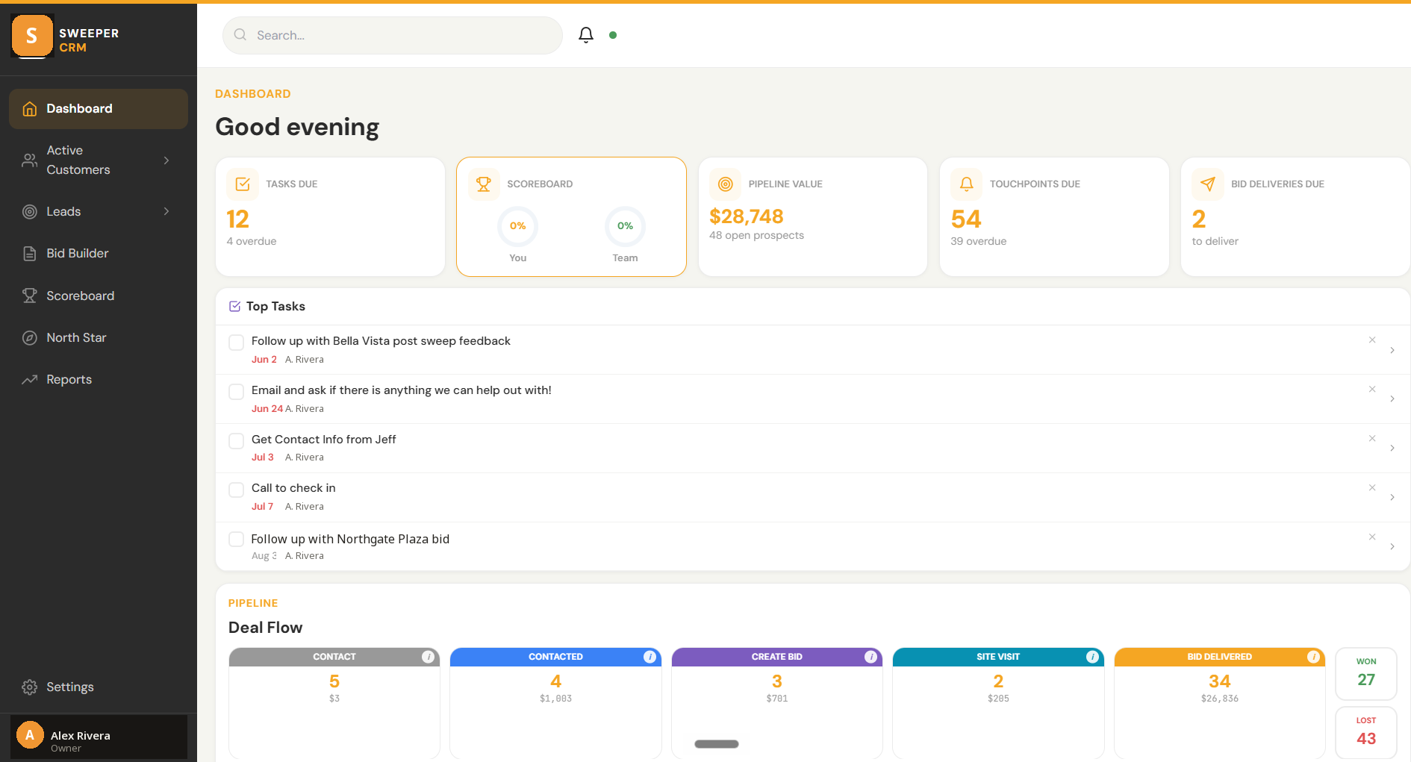Image resolution: width=1411 pixels, height=762 pixels.
Task: Open the Lost deals tile showing 43
Action: (x=1366, y=732)
